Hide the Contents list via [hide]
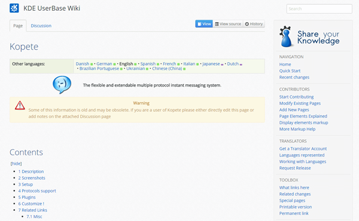 click(x=16, y=164)
